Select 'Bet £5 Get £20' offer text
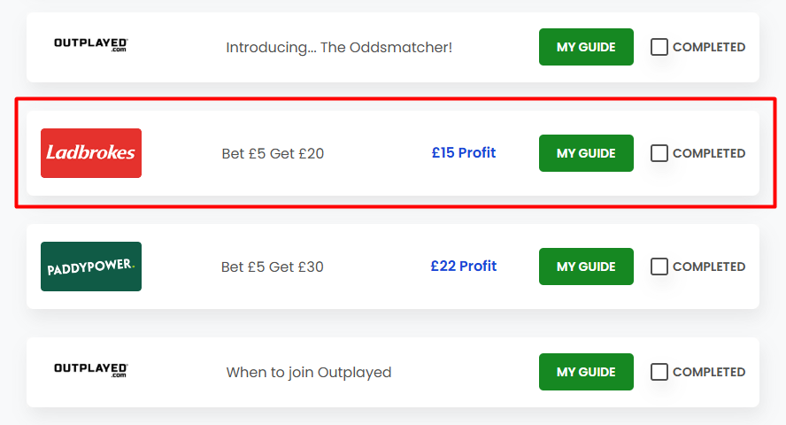 click(x=273, y=153)
